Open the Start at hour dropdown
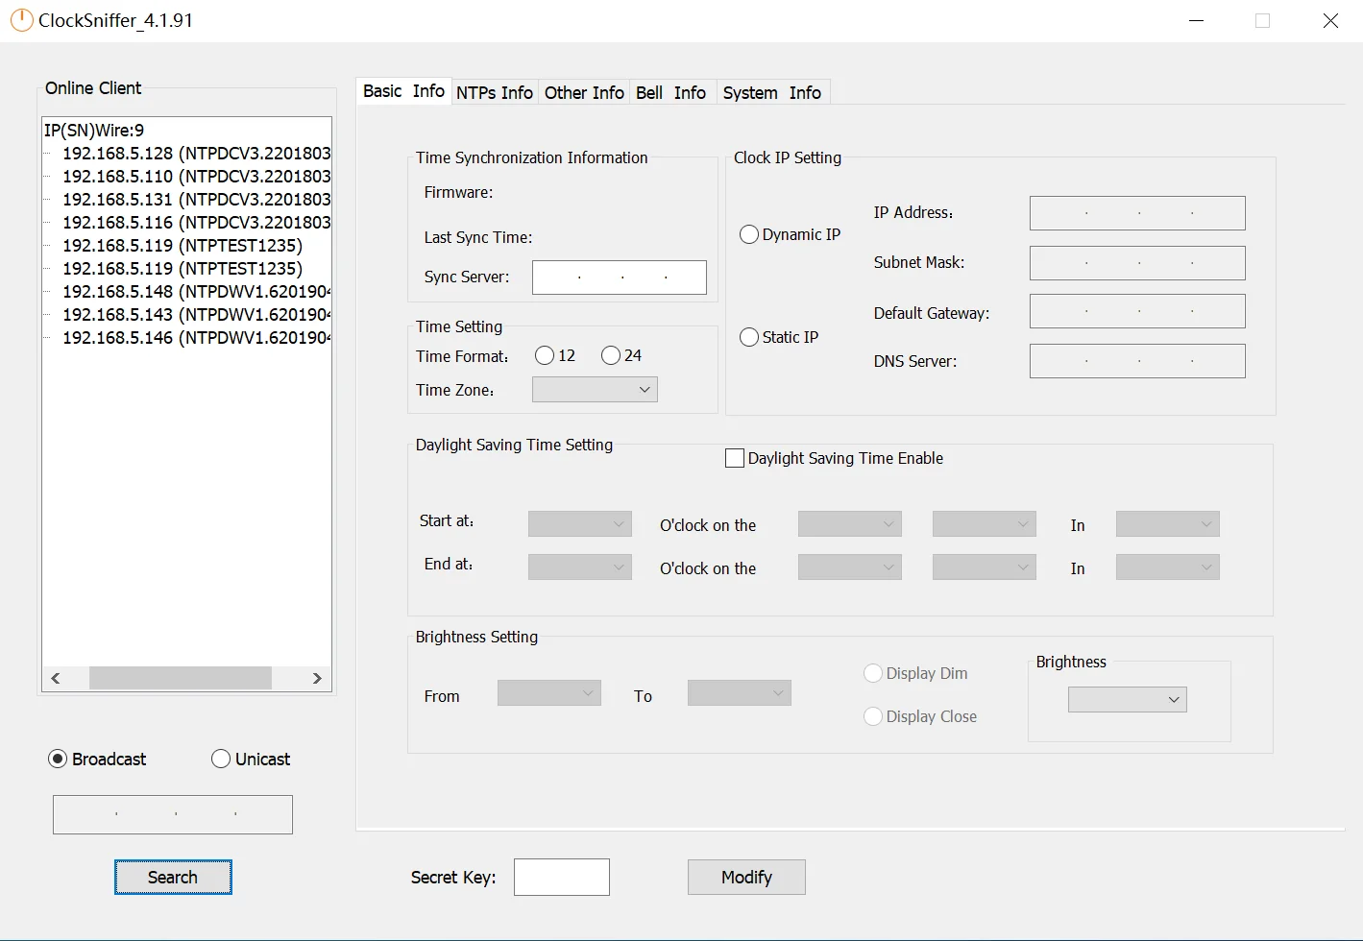Screen dimensions: 1363x941 click(x=579, y=524)
